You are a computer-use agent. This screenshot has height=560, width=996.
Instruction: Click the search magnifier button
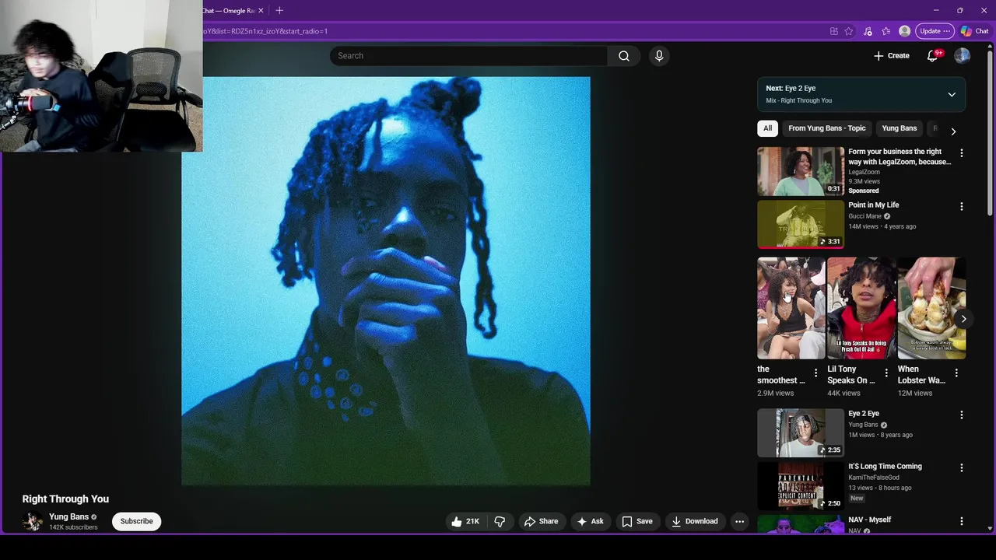[x=624, y=56]
